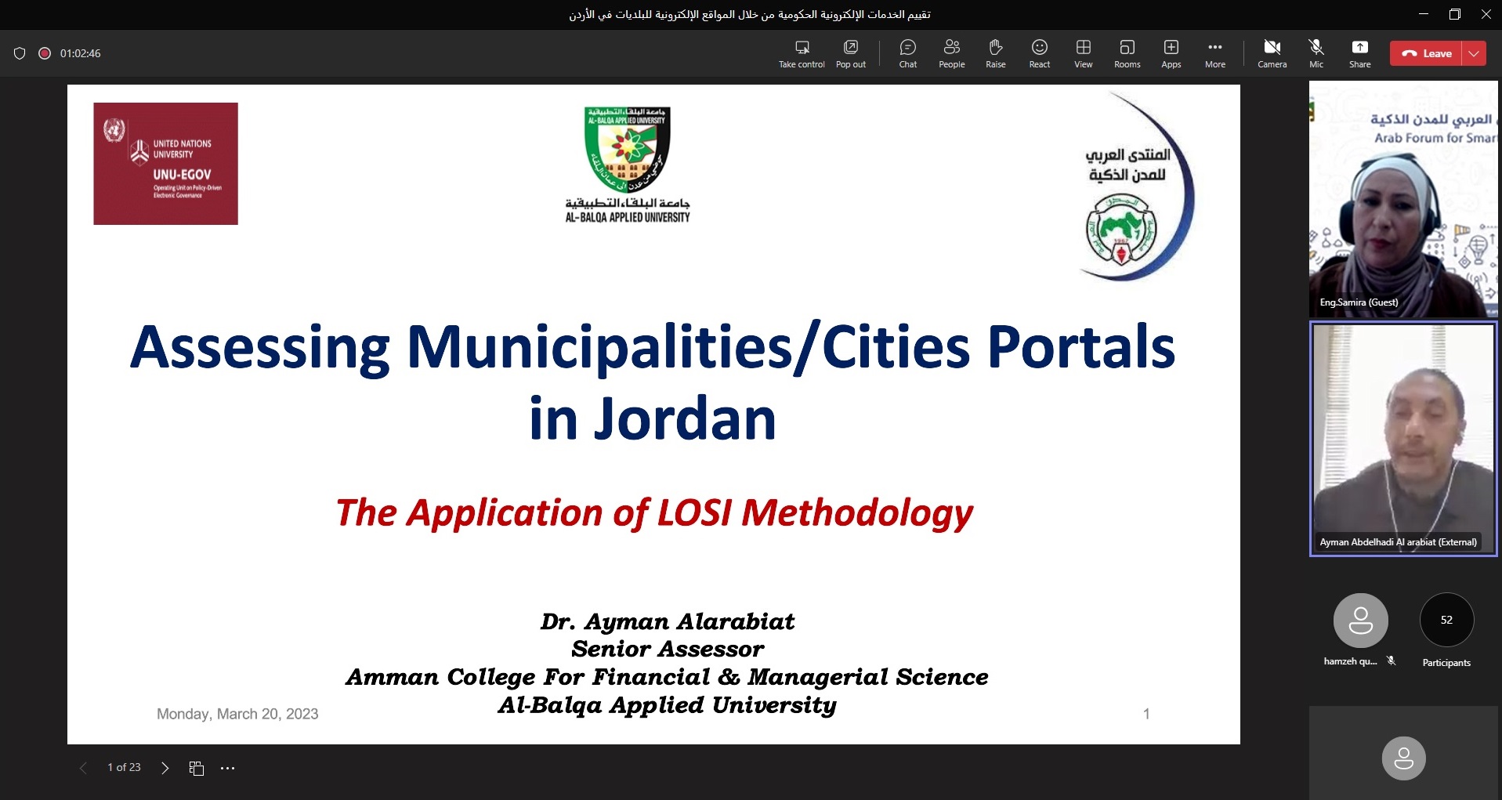Show the People list
The image size is (1502, 800).
pyautogui.click(x=952, y=54)
